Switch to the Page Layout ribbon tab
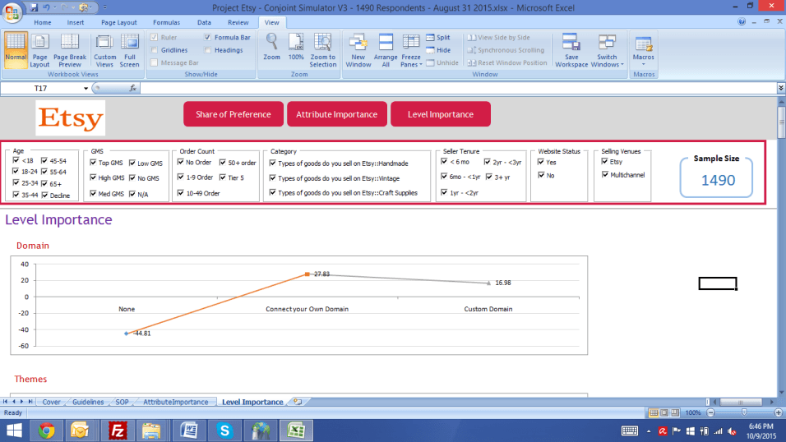Image resolution: width=786 pixels, height=442 pixels. coord(119,22)
